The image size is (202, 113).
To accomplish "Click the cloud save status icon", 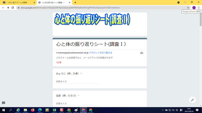I will coord(142,53).
